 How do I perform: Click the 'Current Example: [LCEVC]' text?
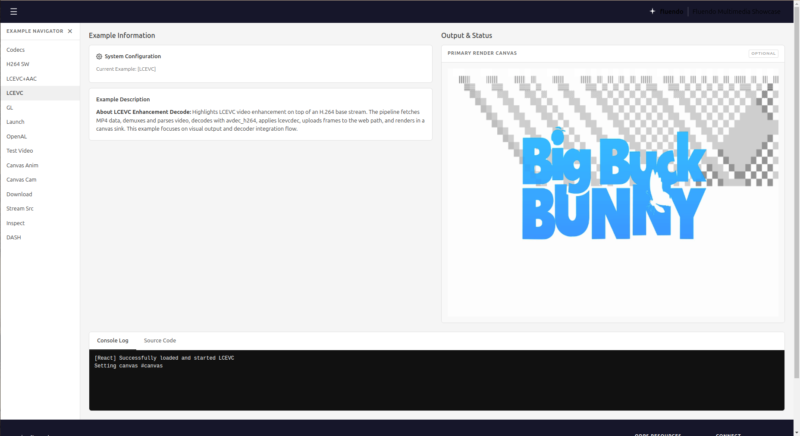pyautogui.click(x=126, y=69)
